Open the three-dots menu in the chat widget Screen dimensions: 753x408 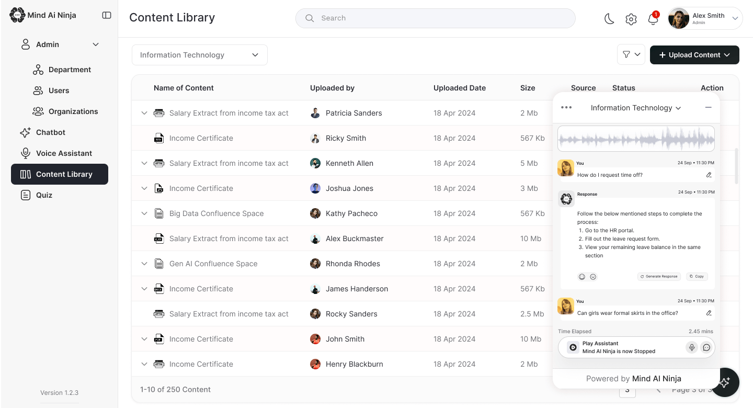pos(566,108)
